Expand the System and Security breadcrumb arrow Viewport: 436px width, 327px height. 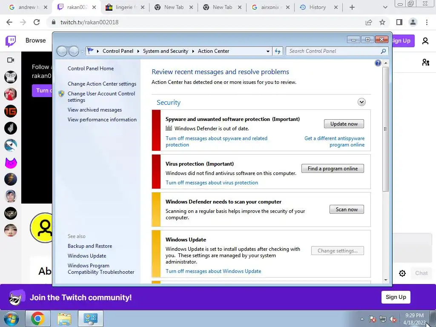coord(193,51)
